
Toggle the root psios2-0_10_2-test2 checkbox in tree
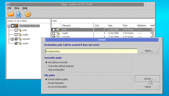pyautogui.click(x=13, y=26)
